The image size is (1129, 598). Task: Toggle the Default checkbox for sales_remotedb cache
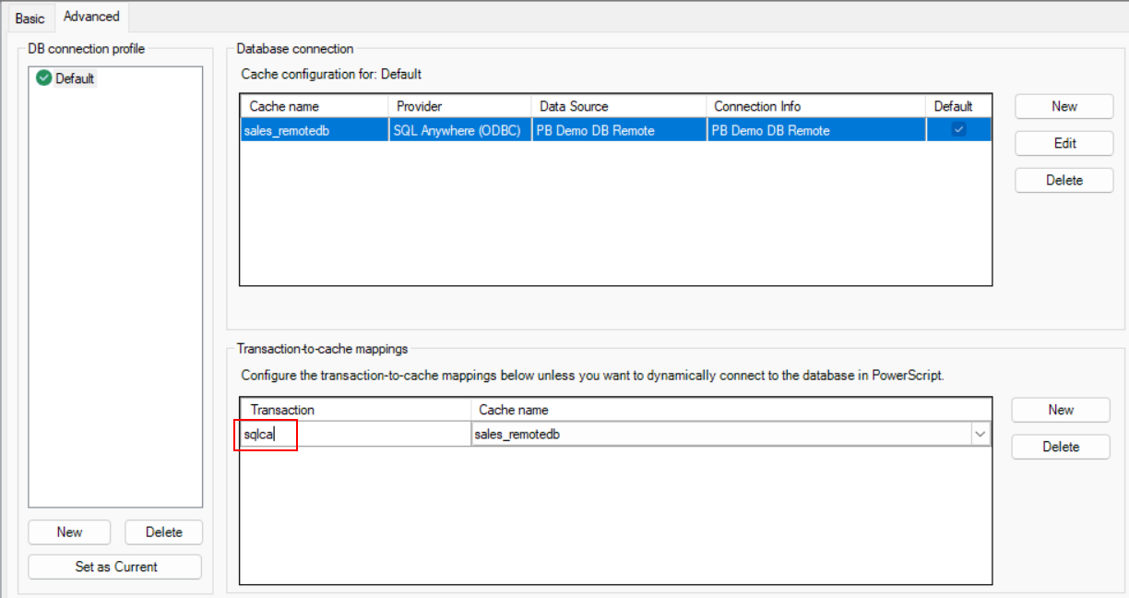[958, 130]
